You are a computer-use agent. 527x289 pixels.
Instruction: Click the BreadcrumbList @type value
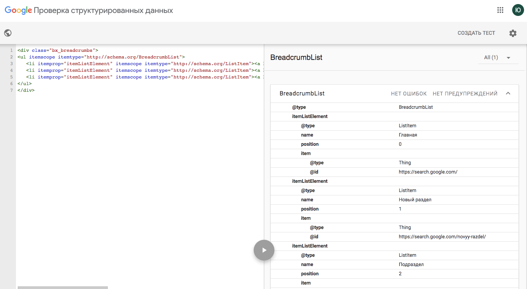click(x=416, y=107)
